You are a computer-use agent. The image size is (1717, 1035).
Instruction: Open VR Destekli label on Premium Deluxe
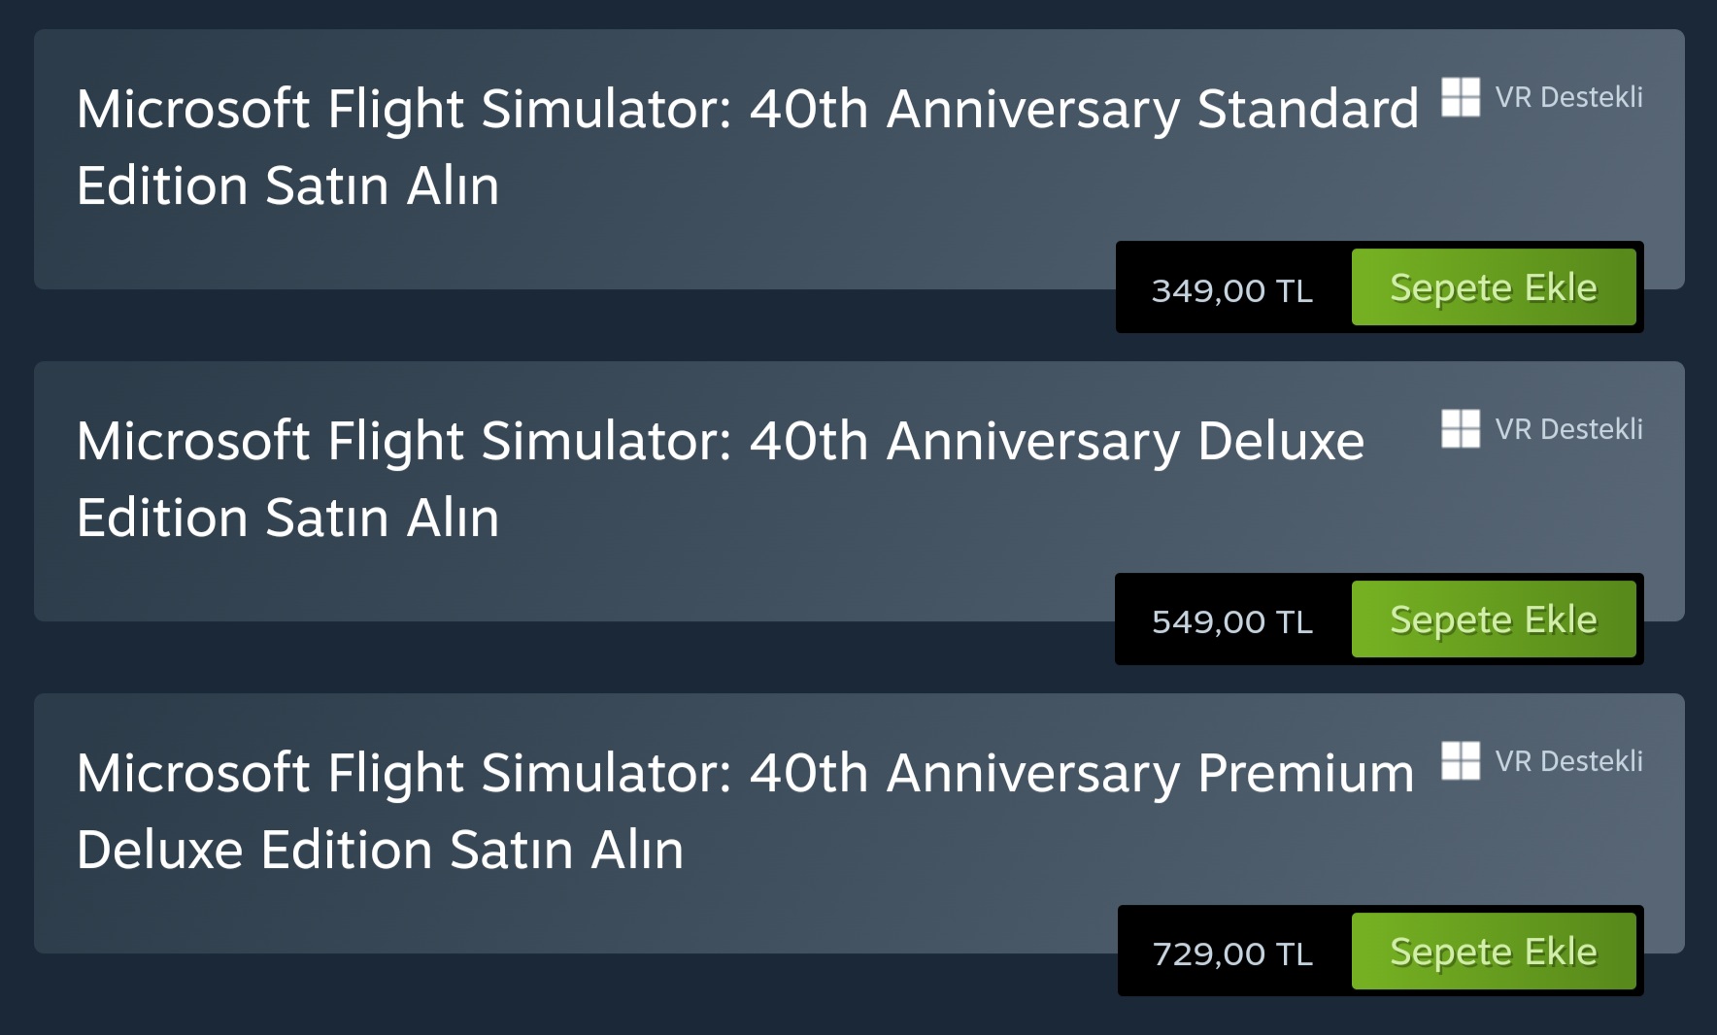tap(1568, 761)
